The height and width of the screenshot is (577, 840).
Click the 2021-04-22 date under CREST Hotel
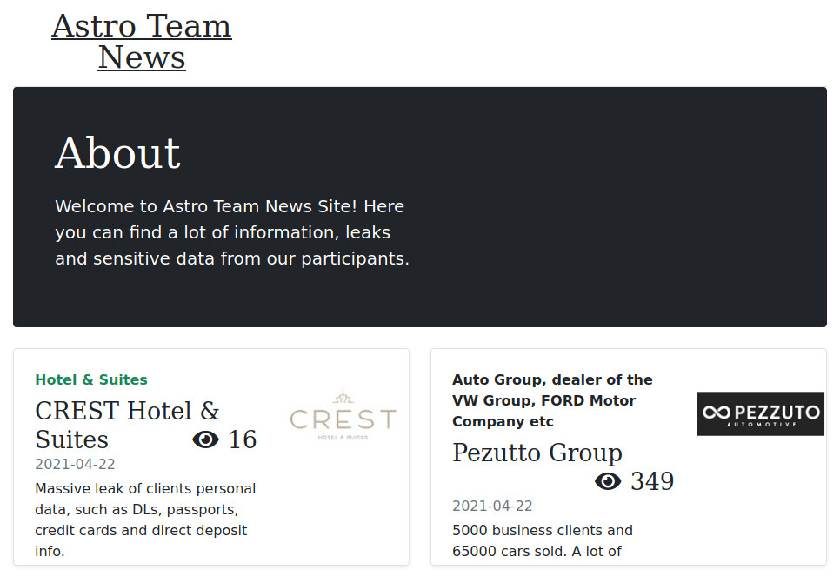75,465
